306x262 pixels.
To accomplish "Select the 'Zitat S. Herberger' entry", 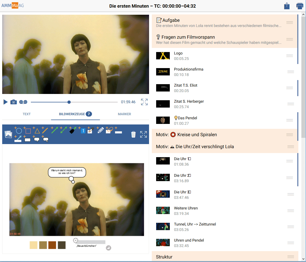I will tap(224, 104).
